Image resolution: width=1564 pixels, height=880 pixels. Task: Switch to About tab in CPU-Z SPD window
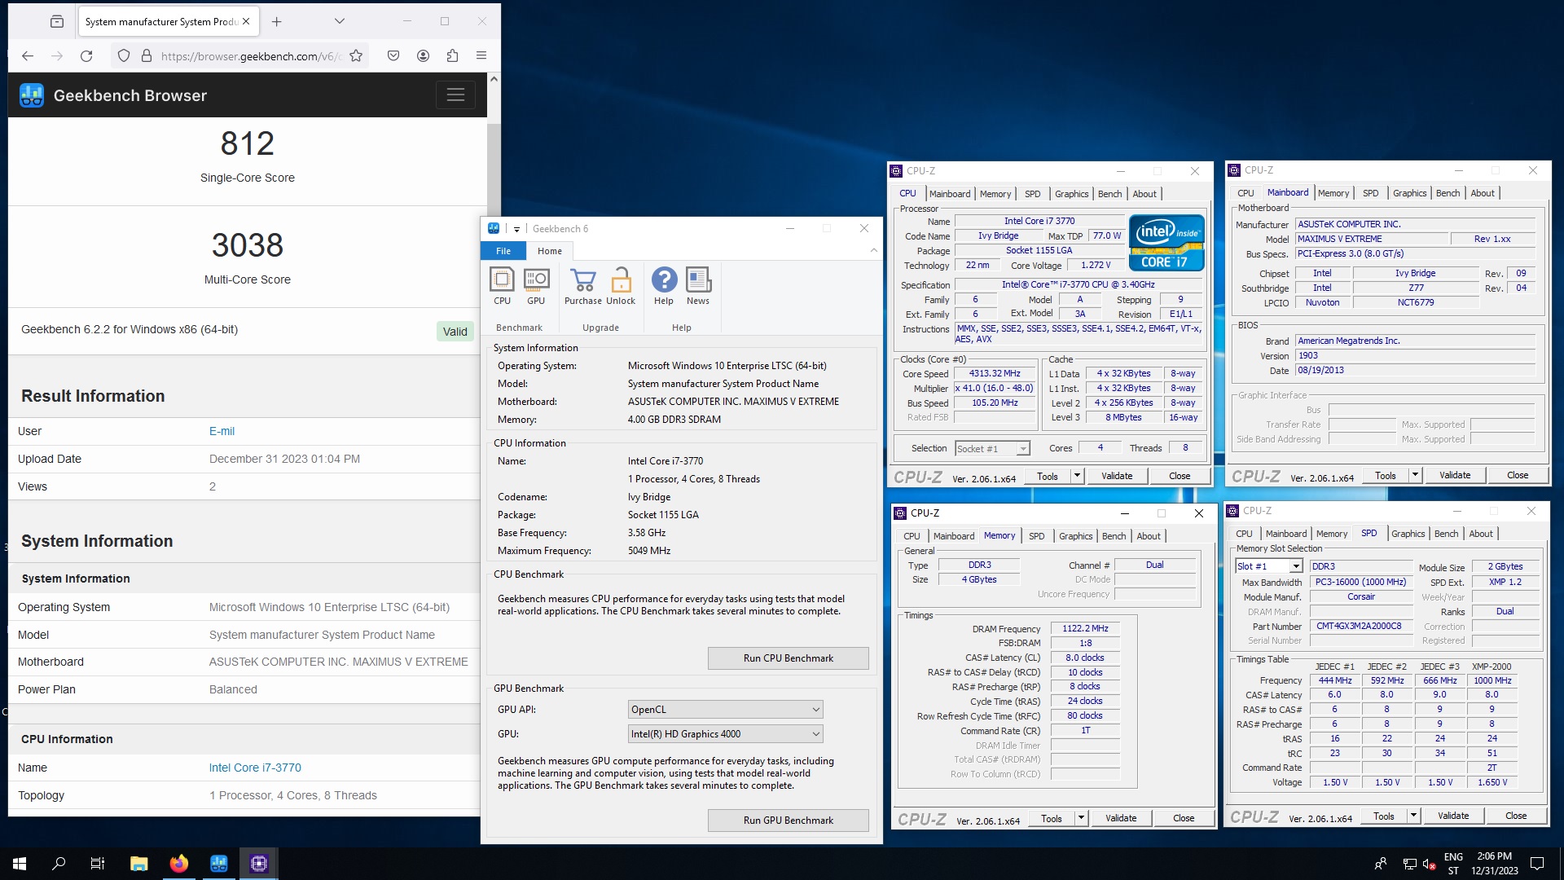pyautogui.click(x=1481, y=534)
